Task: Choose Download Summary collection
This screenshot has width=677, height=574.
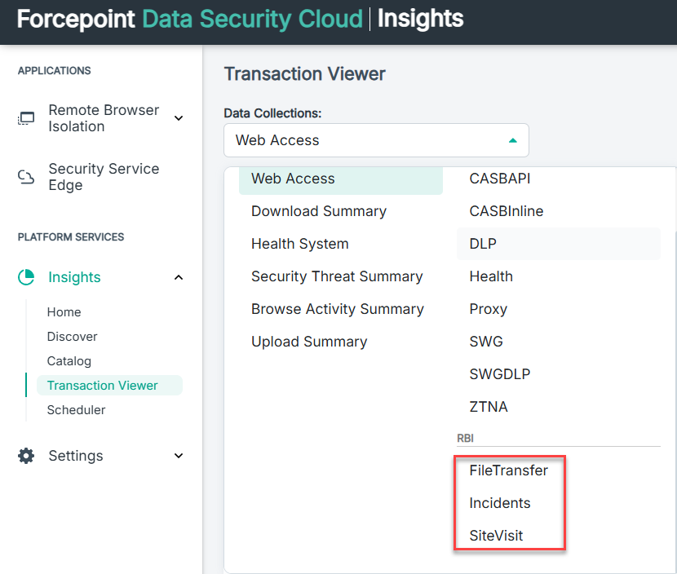Action: pyautogui.click(x=319, y=211)
